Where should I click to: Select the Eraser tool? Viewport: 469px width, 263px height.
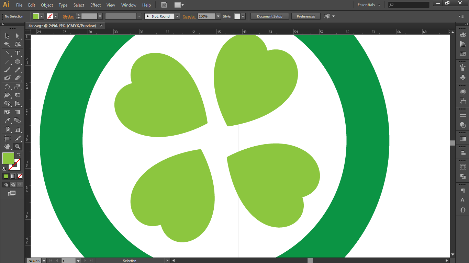[x=18, y=78]
